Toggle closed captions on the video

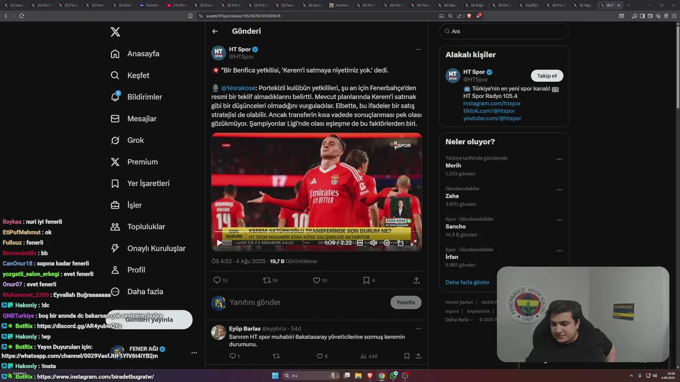click(x=360, y=243)
